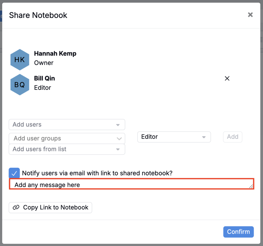
Task: Expand the Add user groups chevron
Action: 119,139
